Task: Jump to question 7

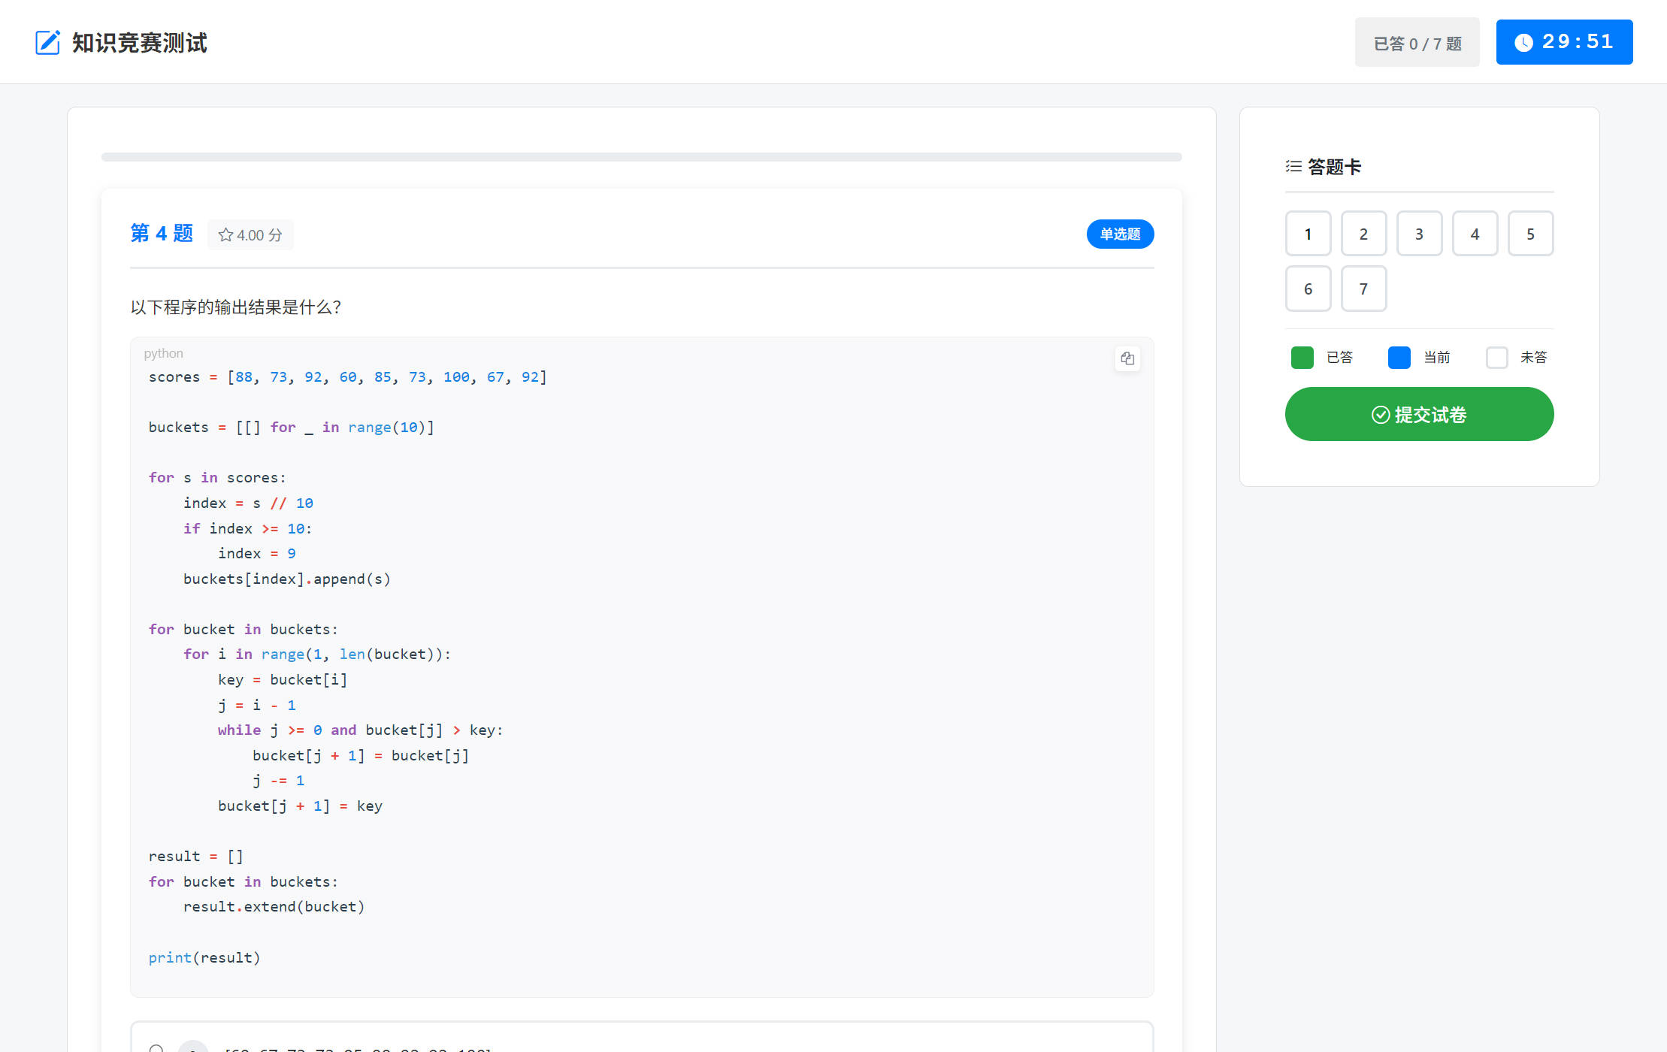Action: coord(1363,289)
